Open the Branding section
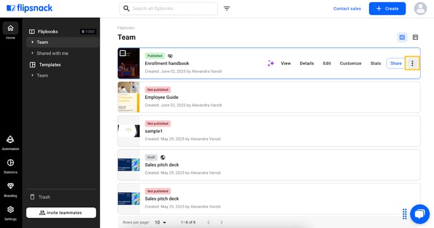The height and width of the screenshot is (228, 434). coord(11,190)
